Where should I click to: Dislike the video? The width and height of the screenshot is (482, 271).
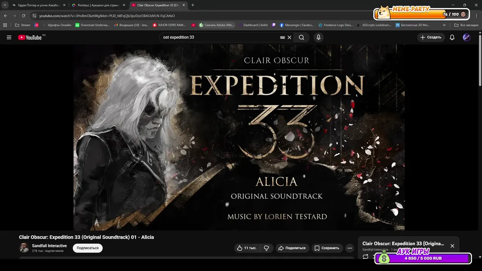tap(267, 248)
